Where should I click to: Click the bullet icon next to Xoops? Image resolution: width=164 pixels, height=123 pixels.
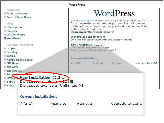(x=5, y=85)
